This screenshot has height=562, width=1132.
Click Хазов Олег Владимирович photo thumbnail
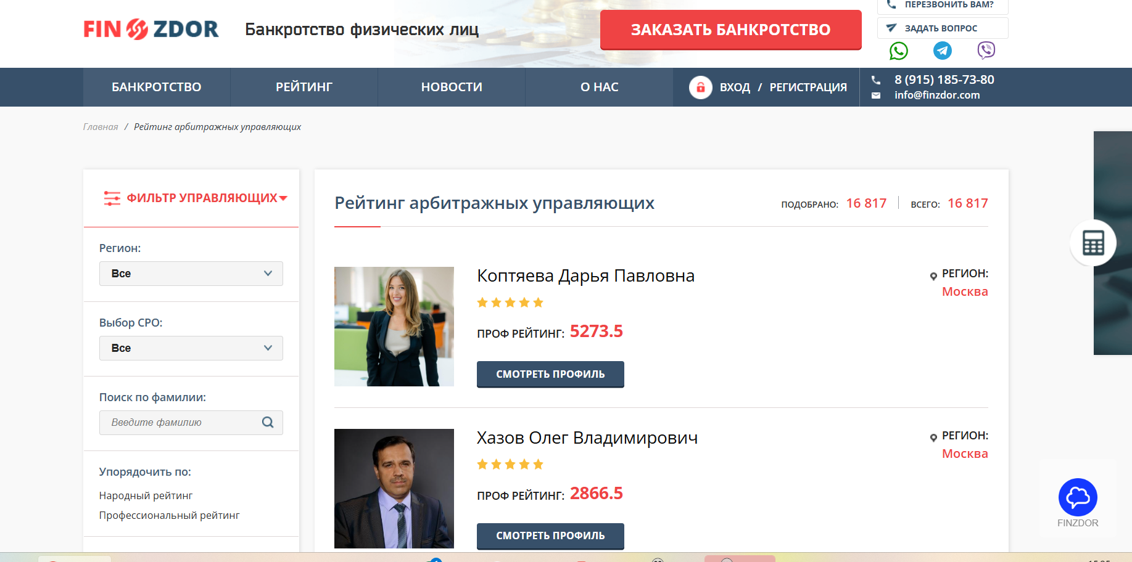394,489
